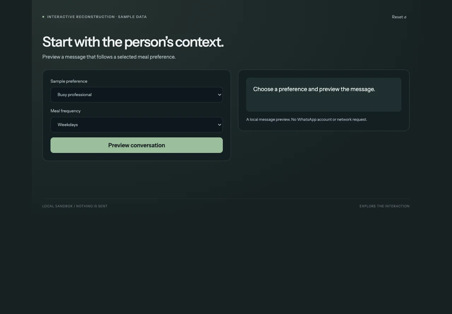The height and width of the screenshot is (314, 452).
Task: Click the meal preference subtitle text
Action: click(x=109, y=57)
